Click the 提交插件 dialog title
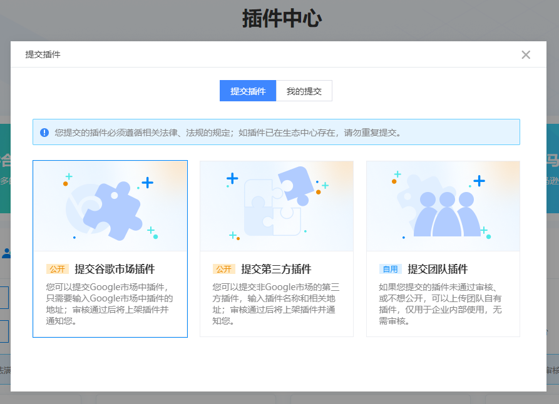 click(x=43, y=54)
